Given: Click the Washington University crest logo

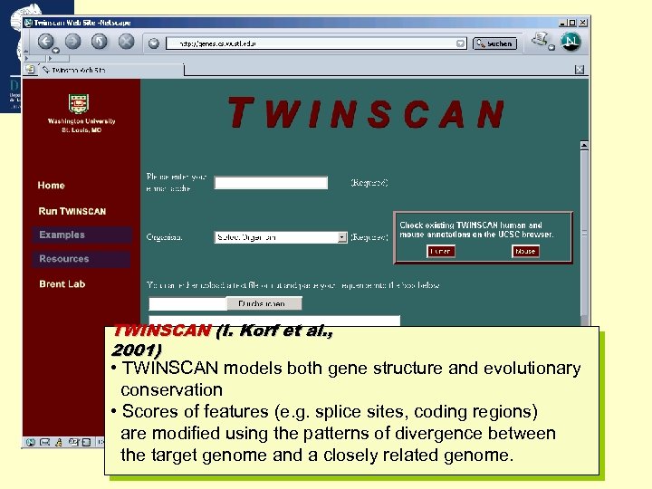Looking at the screenshot, I should (x=79, y=103).
